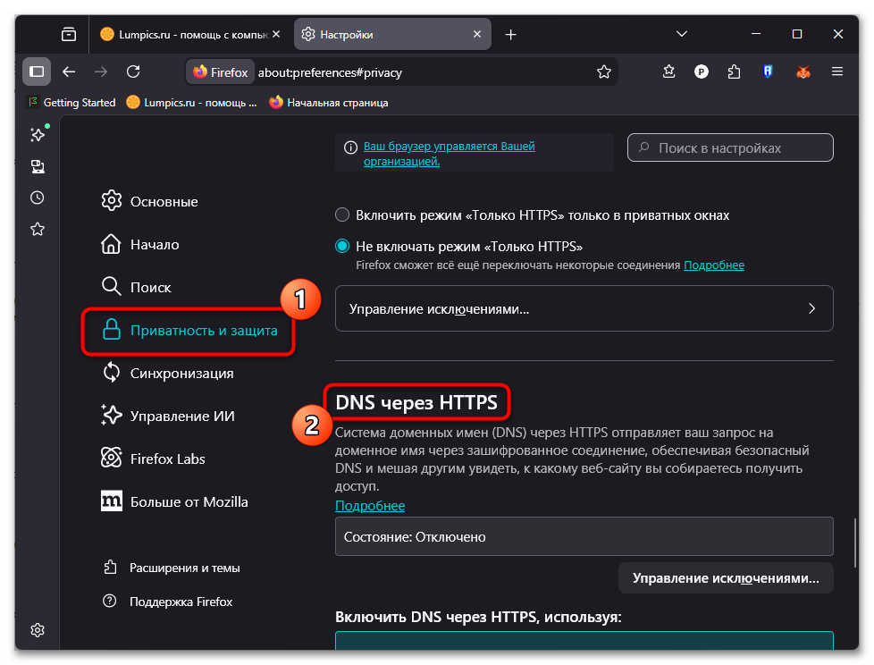Go forward using the forward arrow
874x665 pixels.
coord(101,72)
